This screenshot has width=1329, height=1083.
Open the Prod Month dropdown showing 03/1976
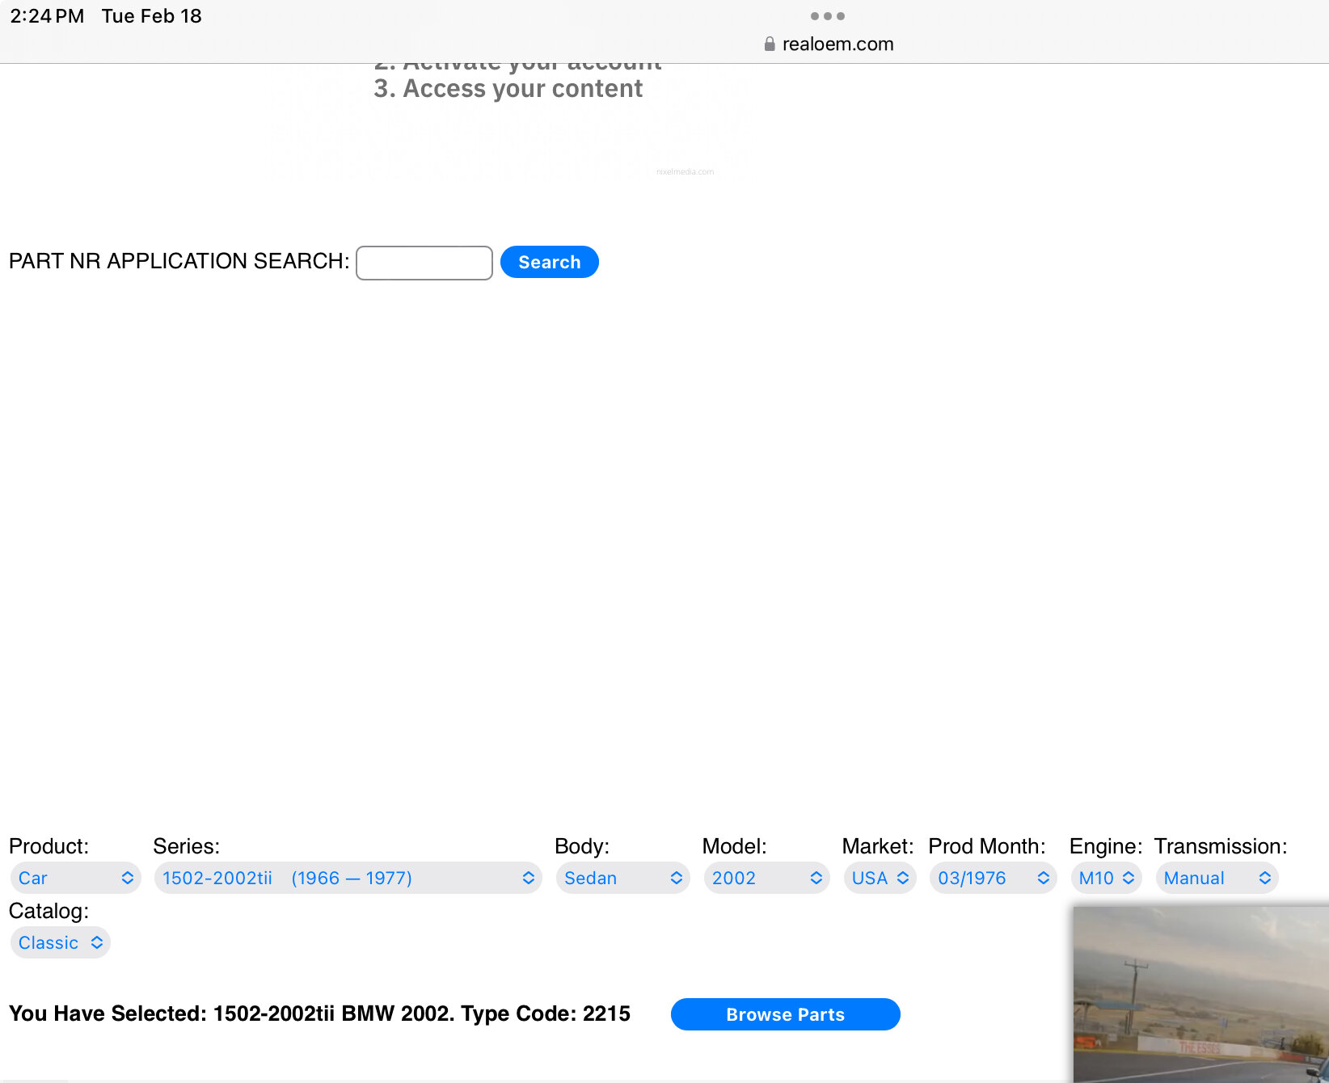[x=992, y=878]
